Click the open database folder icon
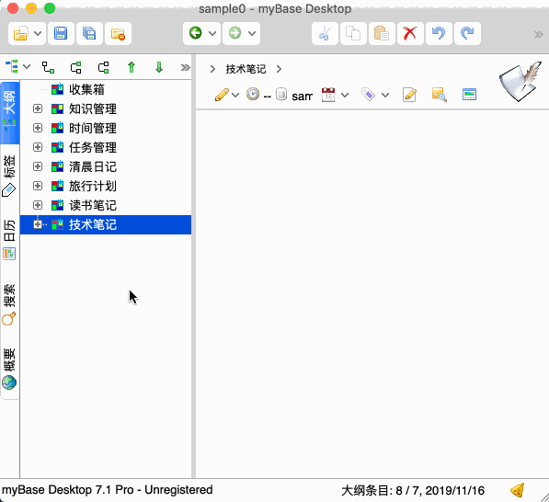Image resolution: width=549 pixels, height=502 pixels. [x=20, y=34]
